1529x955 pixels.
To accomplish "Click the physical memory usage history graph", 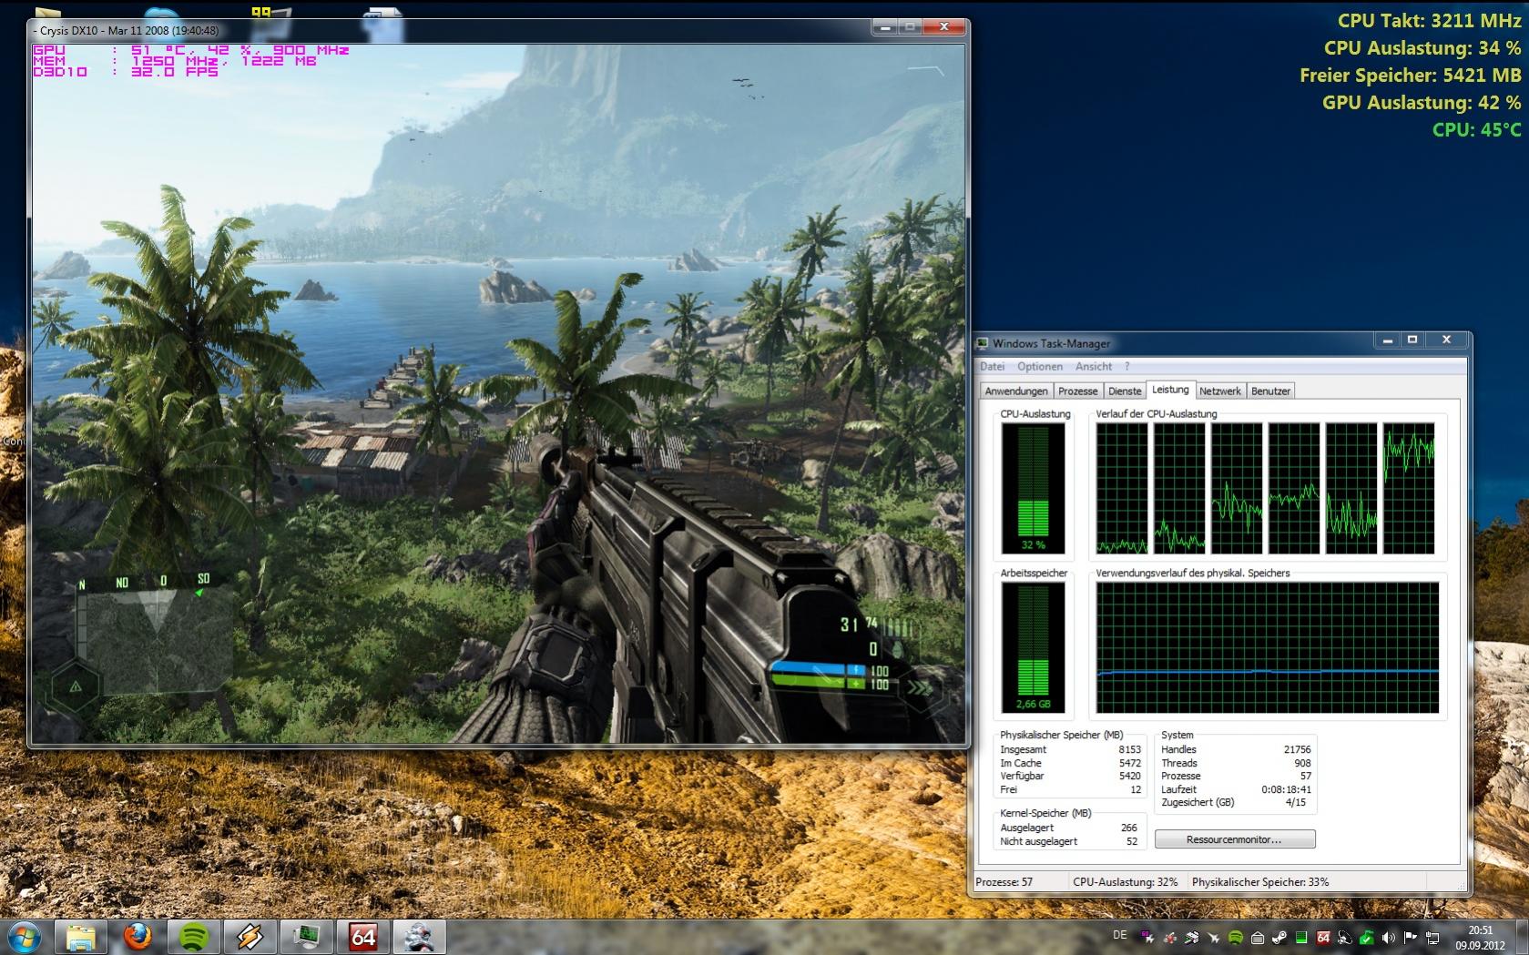I will 1268,647.
